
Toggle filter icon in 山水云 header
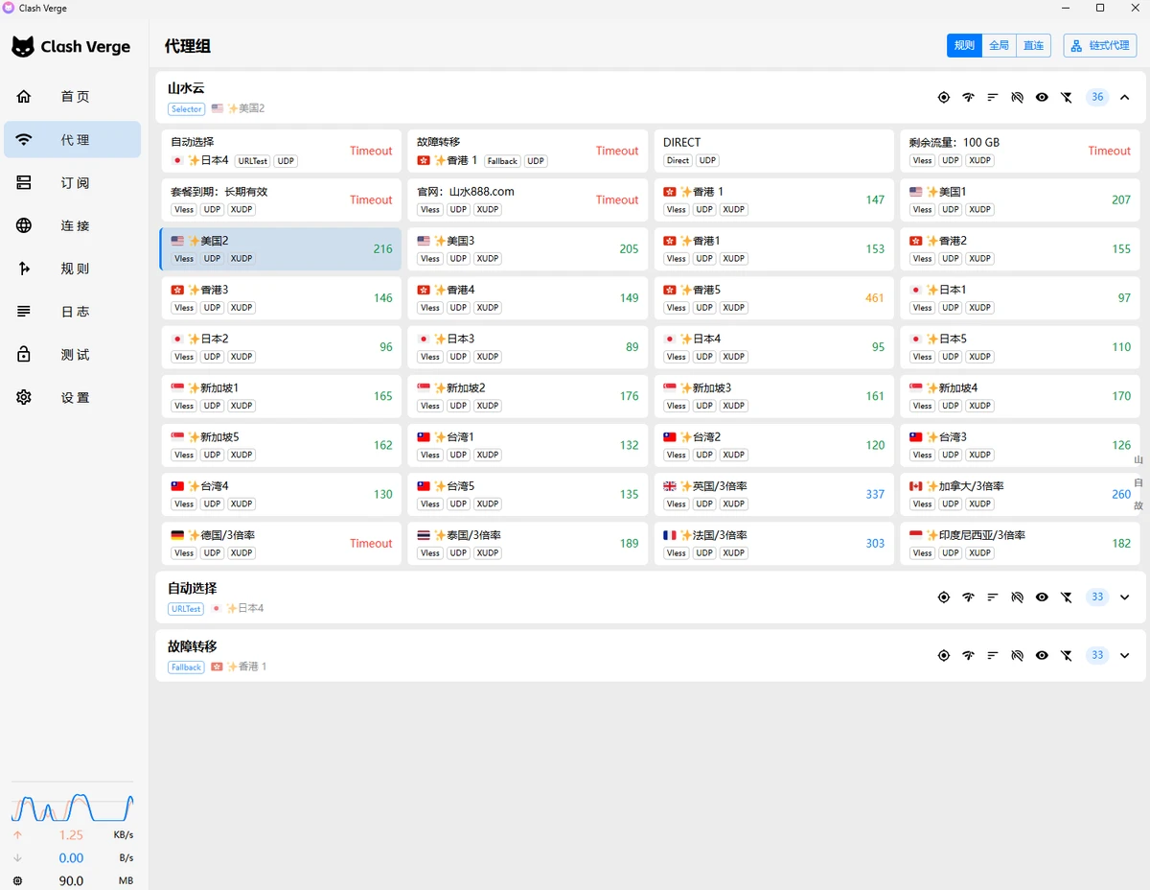1067,97
